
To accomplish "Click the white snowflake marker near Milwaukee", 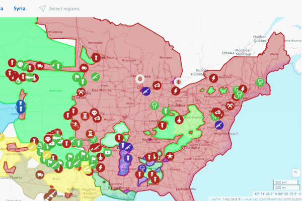I will point(140,78).
